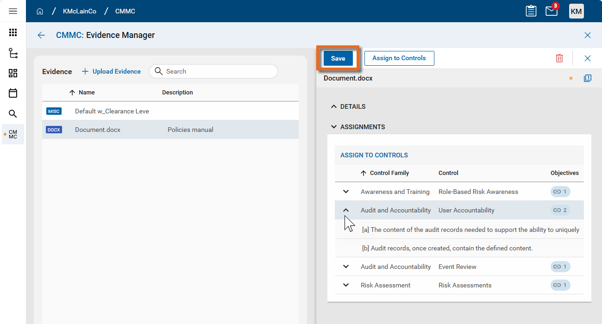Go back using the left arrow
The width and height of the screenshot is (602, 324).
[41, 35]
